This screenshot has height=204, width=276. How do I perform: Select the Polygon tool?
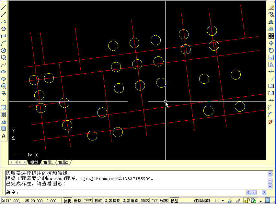pyautogui.click(x=4, y=29)
